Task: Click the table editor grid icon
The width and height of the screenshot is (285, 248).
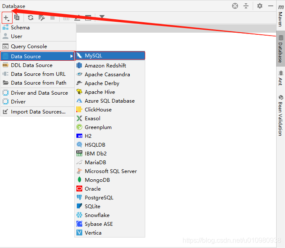Action: click(66, 18)
